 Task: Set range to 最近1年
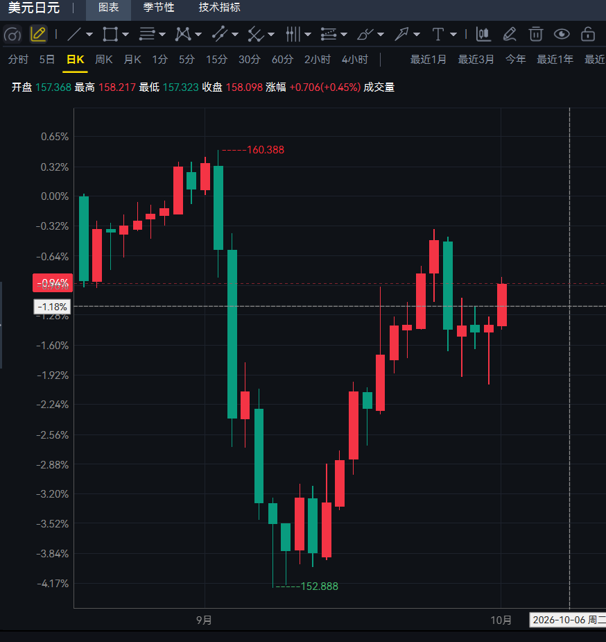tap(555, 60)
